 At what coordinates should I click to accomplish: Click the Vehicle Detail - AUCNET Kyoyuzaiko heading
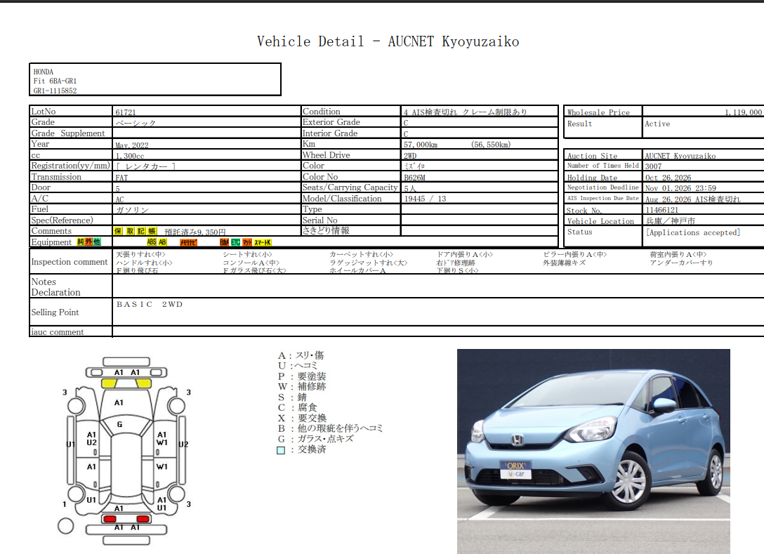click(x=388, y=41)
